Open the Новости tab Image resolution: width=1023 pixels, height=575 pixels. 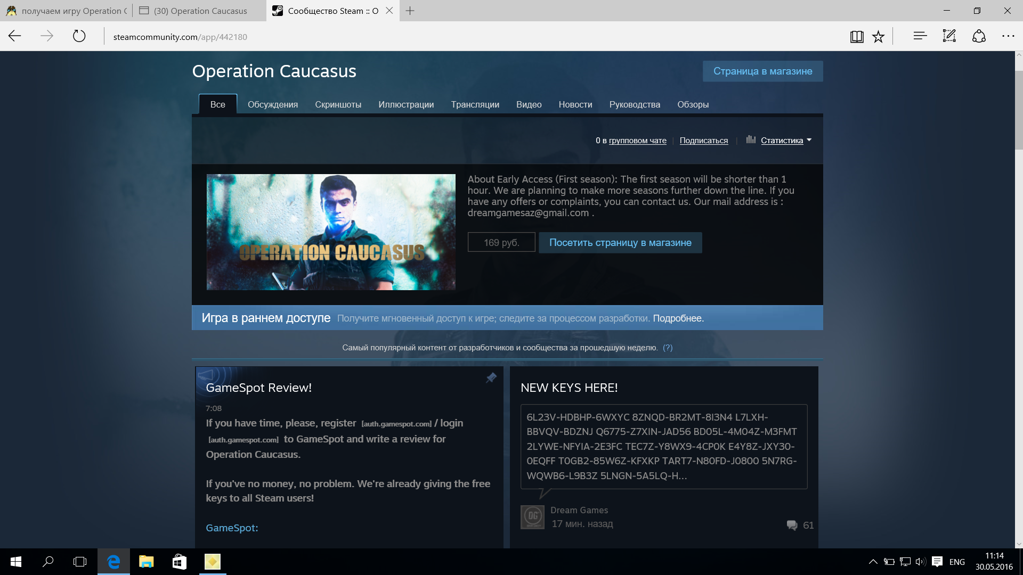575,104
